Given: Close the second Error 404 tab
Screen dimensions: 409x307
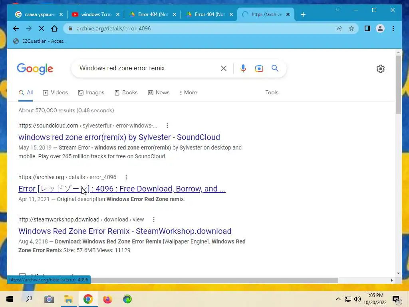Looking at the screenshot, I should click(x=231, y=15).
